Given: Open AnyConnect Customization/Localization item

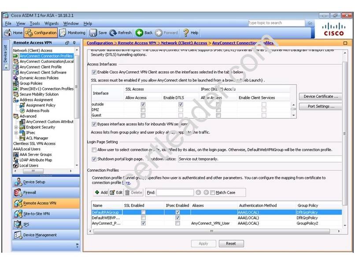Looking at the screenshot, I should [x=46, y=62].
